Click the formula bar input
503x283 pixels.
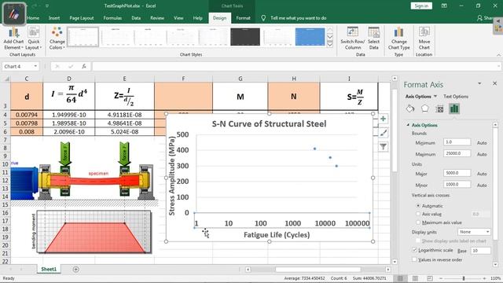pos(296,66)
